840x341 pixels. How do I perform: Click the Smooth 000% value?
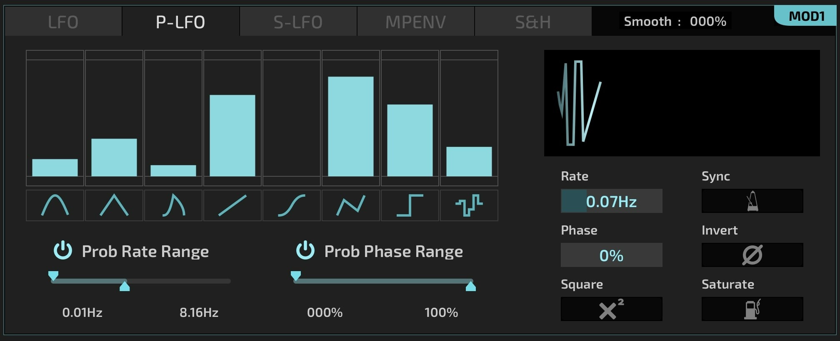(x=708, y=21)
